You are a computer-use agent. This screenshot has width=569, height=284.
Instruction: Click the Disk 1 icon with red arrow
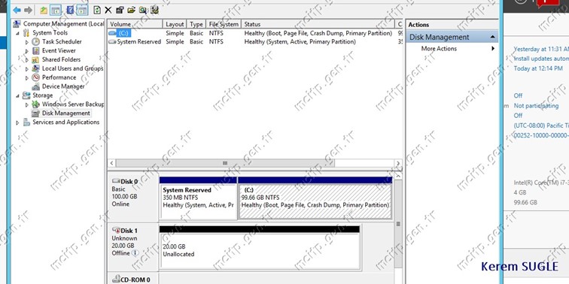pyautogui.click(x=116, y=231)
